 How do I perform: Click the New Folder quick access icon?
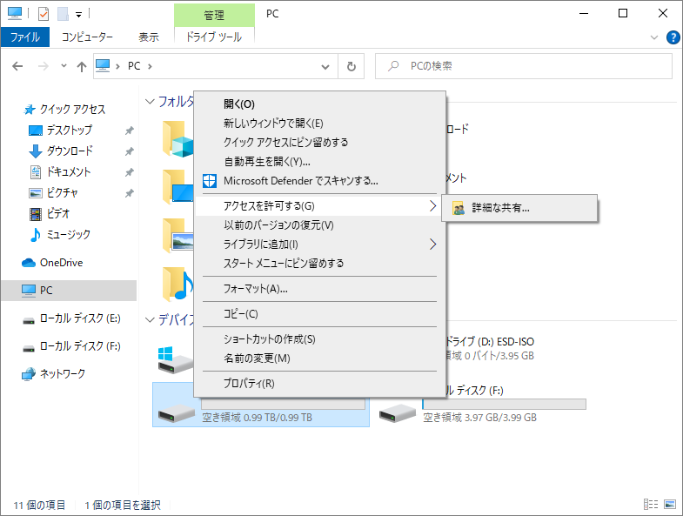pos(64,14)
